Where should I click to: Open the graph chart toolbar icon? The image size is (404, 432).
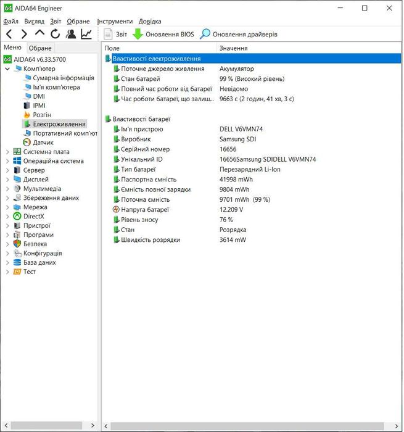(86, 34)
